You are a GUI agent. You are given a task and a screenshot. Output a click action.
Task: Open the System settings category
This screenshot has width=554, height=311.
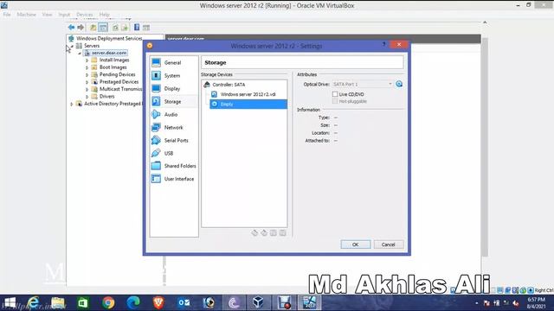173,76
